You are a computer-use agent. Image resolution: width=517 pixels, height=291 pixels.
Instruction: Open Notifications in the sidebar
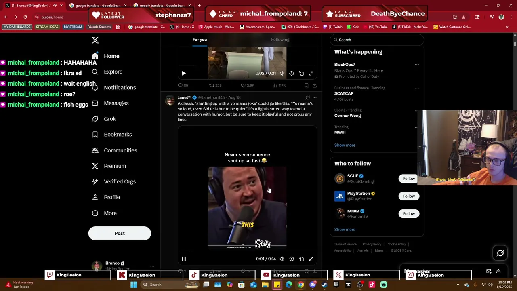(114, 87)
